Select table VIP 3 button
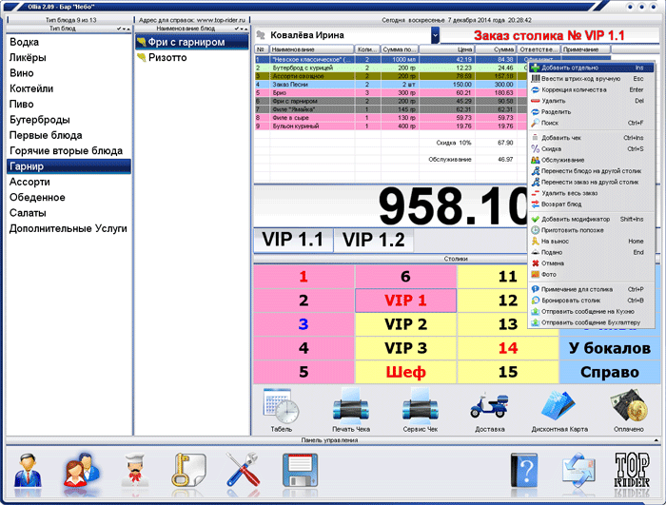 click(405, 347)
